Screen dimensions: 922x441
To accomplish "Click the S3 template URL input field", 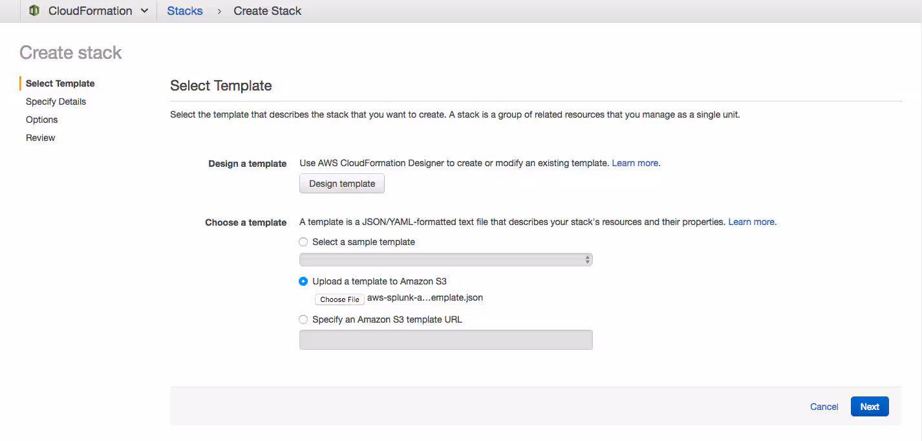I will (445, 339).
